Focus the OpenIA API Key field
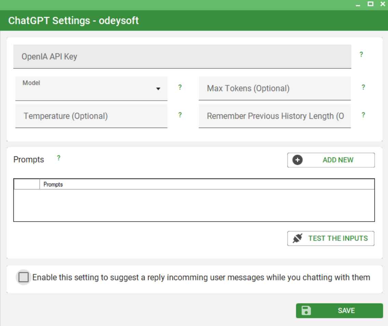 [x=182, y=57]
